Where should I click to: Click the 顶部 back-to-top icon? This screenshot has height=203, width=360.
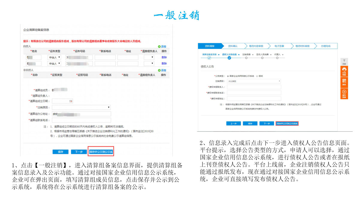344,62
